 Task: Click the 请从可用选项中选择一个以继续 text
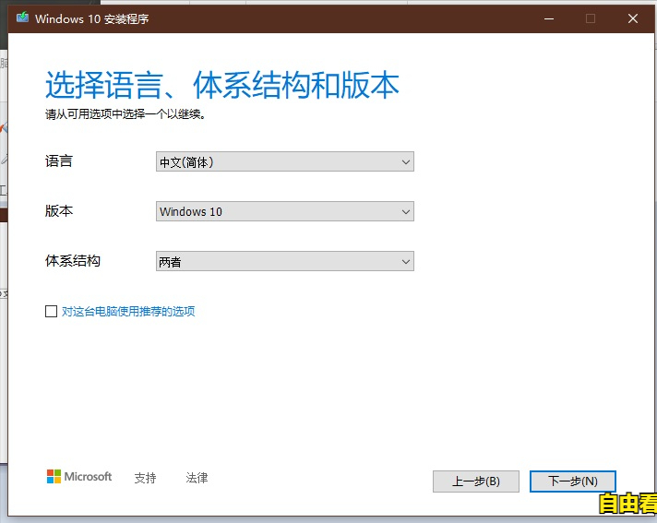coord(125,113)
